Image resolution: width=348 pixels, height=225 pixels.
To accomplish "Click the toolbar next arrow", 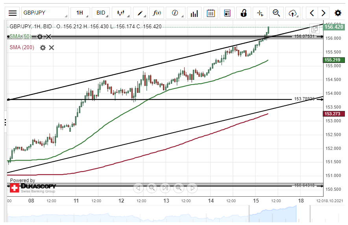I will pyautogui.click(x=323, y=13).
